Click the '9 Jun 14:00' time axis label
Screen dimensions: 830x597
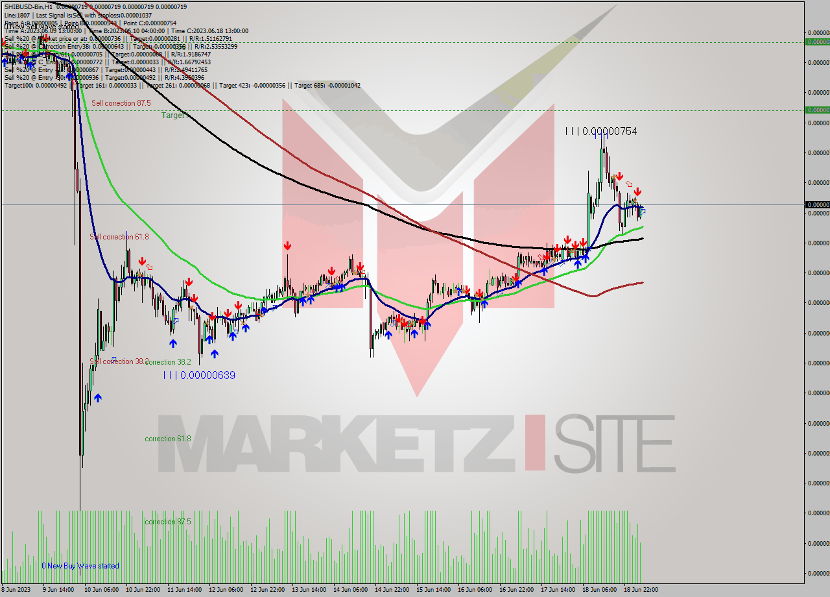[58, 589]
